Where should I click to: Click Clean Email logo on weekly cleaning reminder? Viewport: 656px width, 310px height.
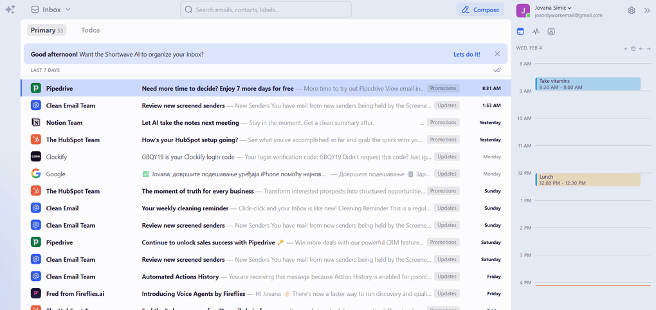(x=35, y=208)
